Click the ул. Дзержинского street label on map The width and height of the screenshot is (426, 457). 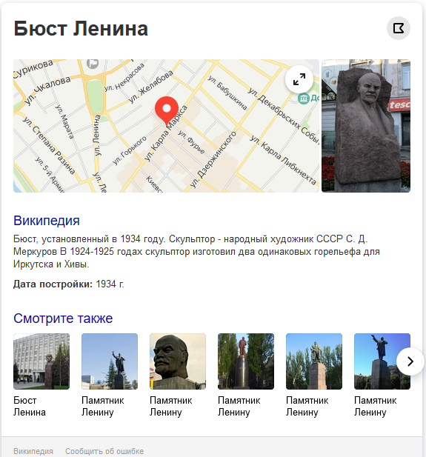(x=213, y=159)
